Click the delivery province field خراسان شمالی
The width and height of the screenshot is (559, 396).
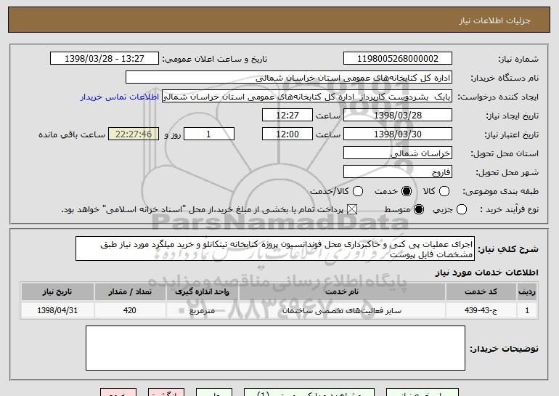[398, 153]
